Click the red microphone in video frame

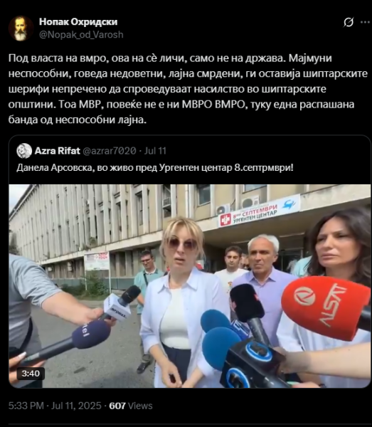click(x=326, y=307)
